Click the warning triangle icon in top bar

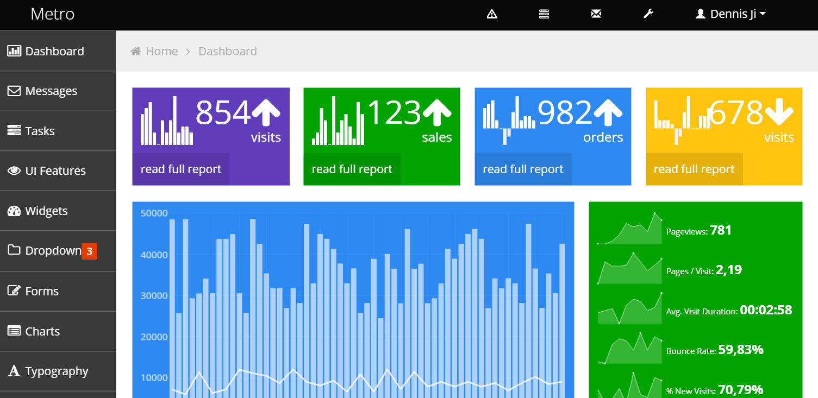492,14
